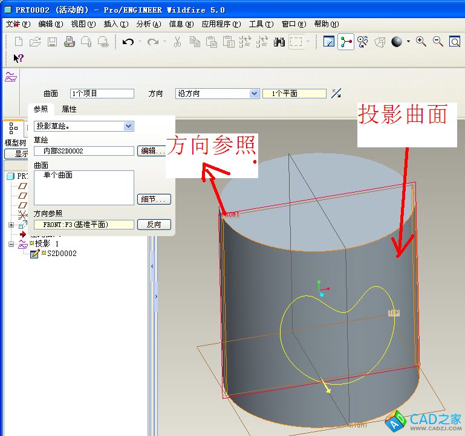The height and width of the screenshot is (436, 465).
Task: Click the dashed selection box icon
Action: (x=296, y=42)
